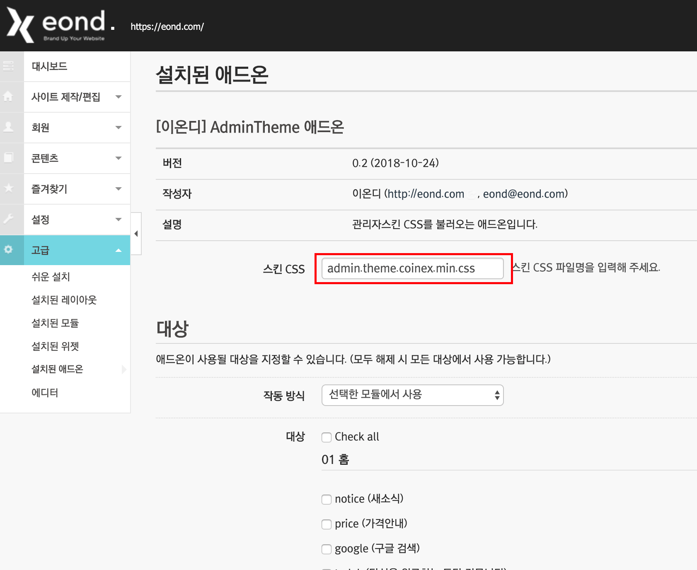Click the http://eond.com author link
This screenshot has width=697, height=570.
(426, 194)
